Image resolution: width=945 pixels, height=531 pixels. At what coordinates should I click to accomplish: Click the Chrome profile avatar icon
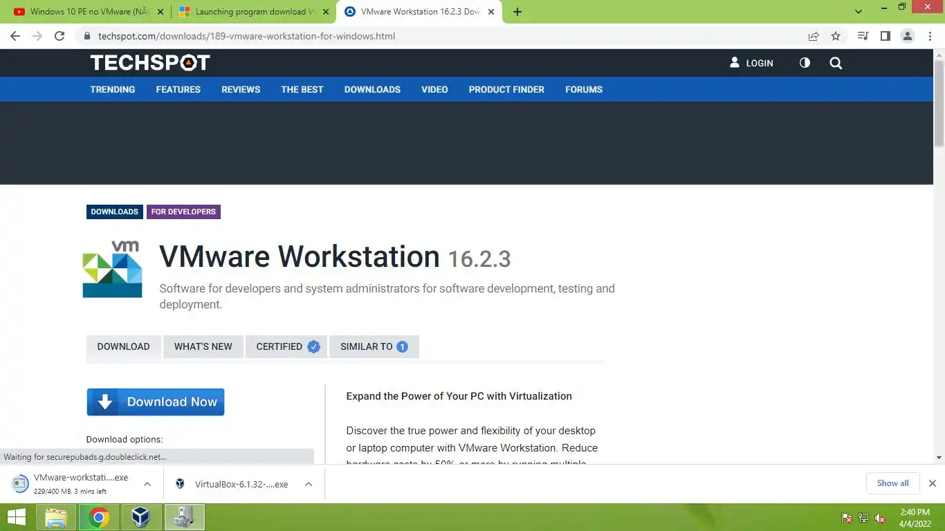[x=908, y=36]
